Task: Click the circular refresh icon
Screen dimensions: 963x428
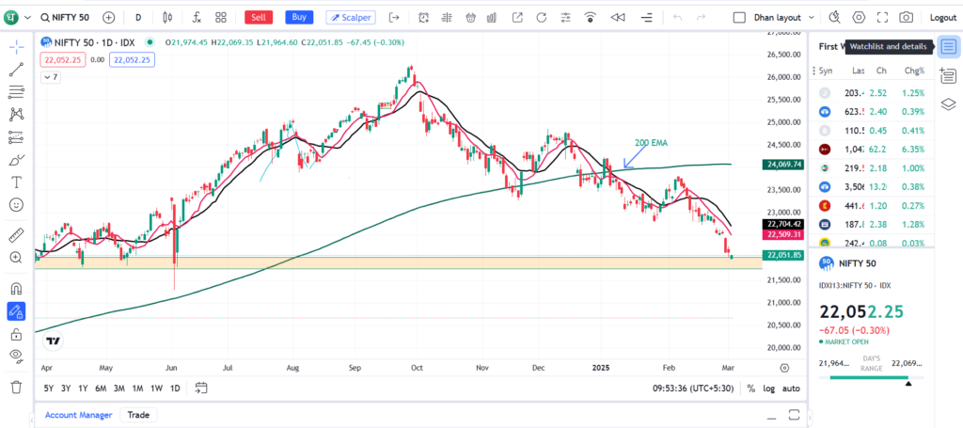Action: pos(541,17)
